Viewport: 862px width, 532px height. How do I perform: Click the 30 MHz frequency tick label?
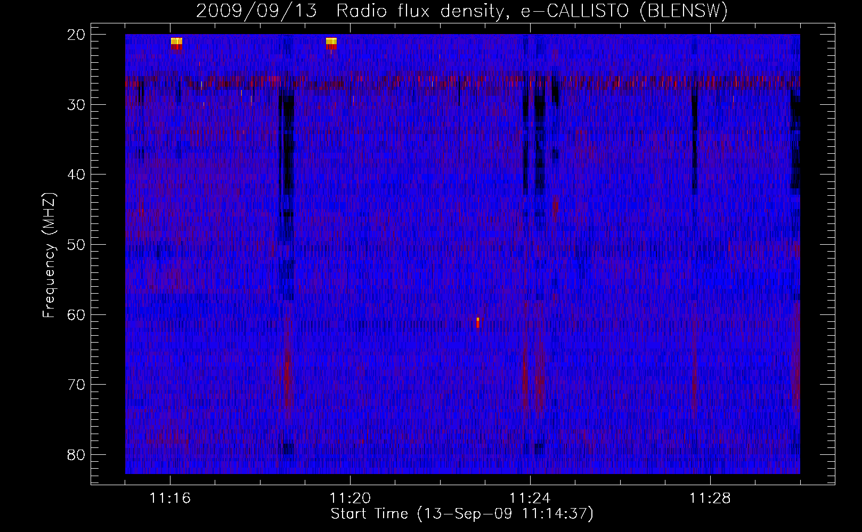click(x=76, y=104)
